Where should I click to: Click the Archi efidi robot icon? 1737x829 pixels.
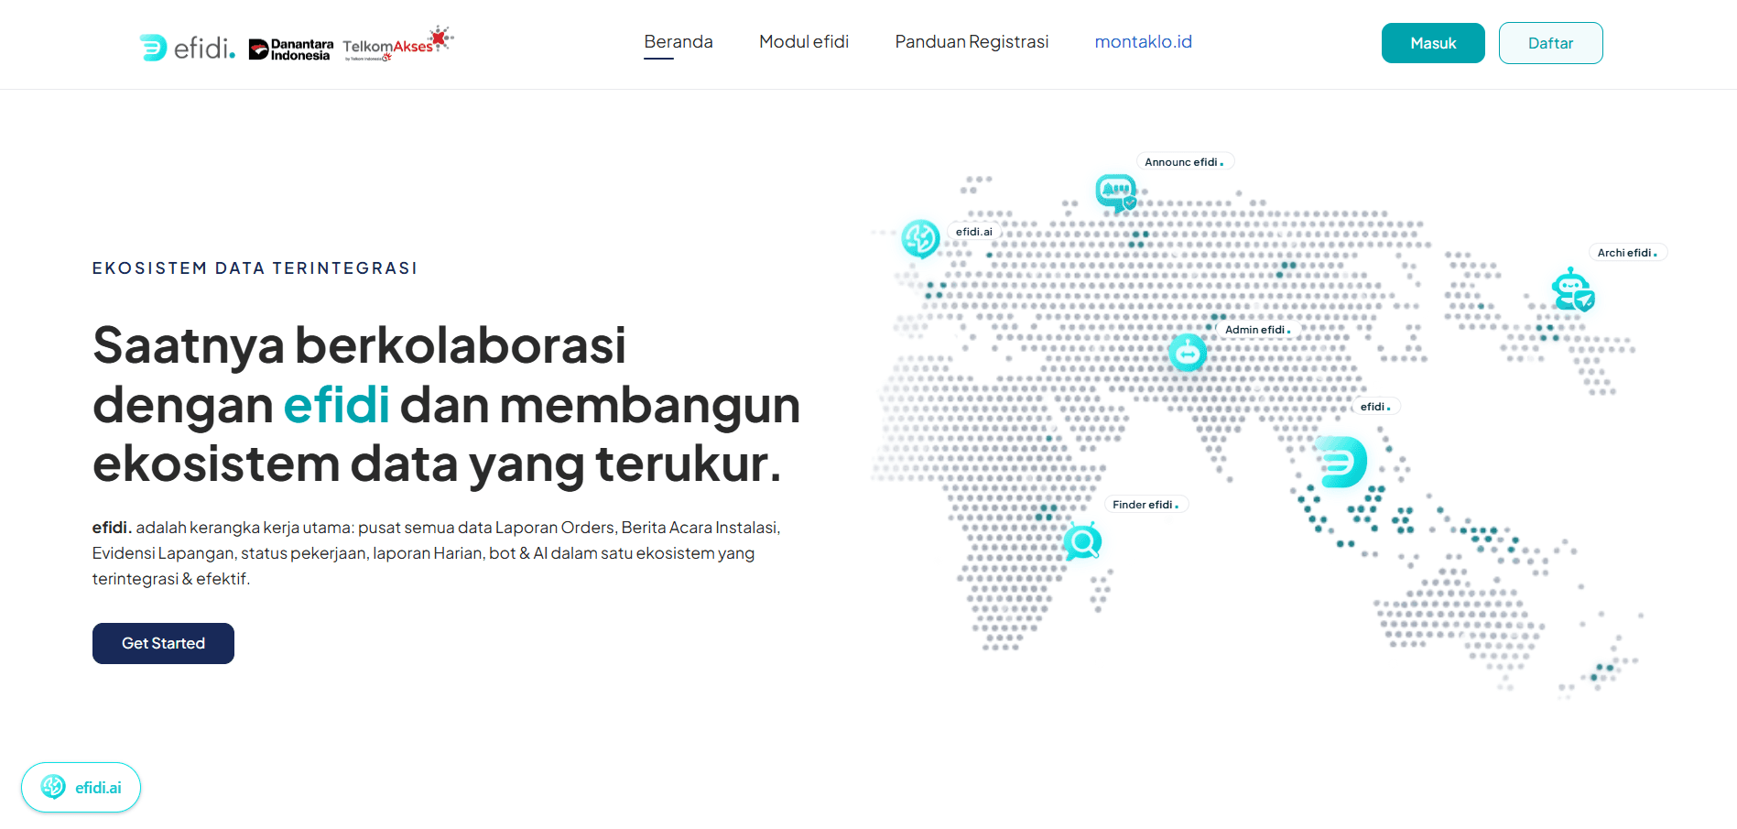pyautogui.click(x=1572, y=290)
